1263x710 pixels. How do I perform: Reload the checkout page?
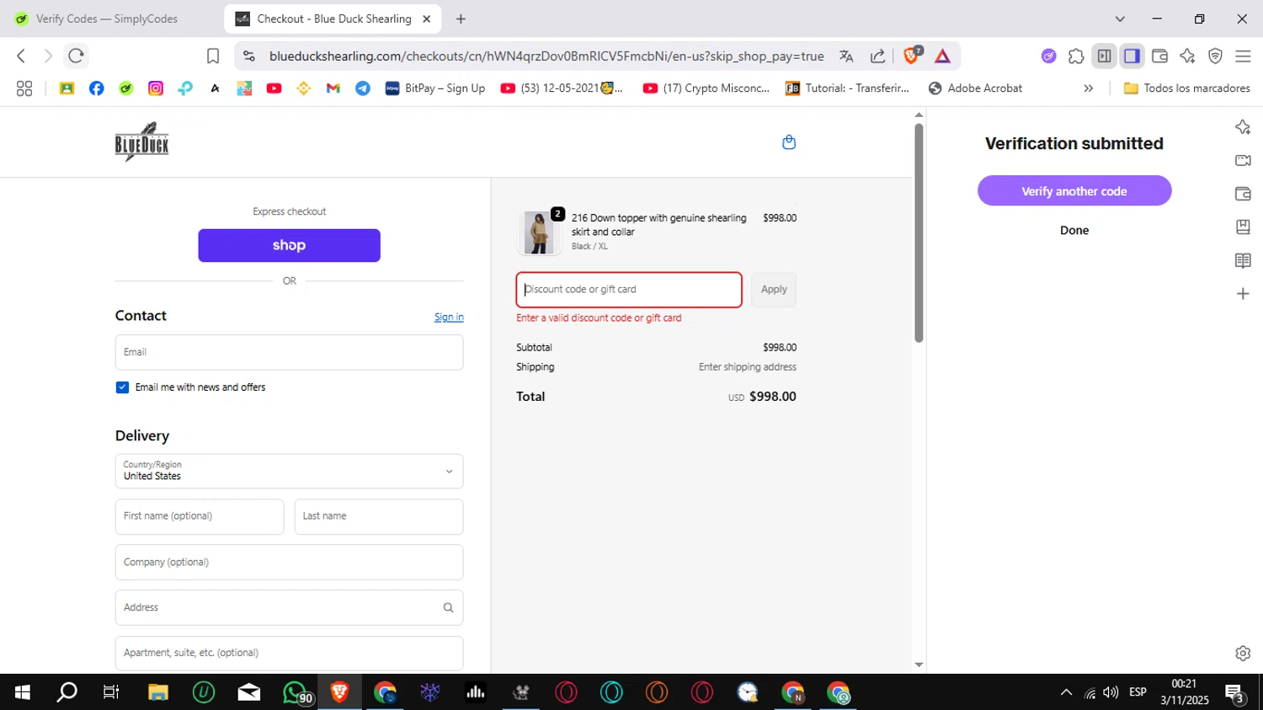click(76, 56)
